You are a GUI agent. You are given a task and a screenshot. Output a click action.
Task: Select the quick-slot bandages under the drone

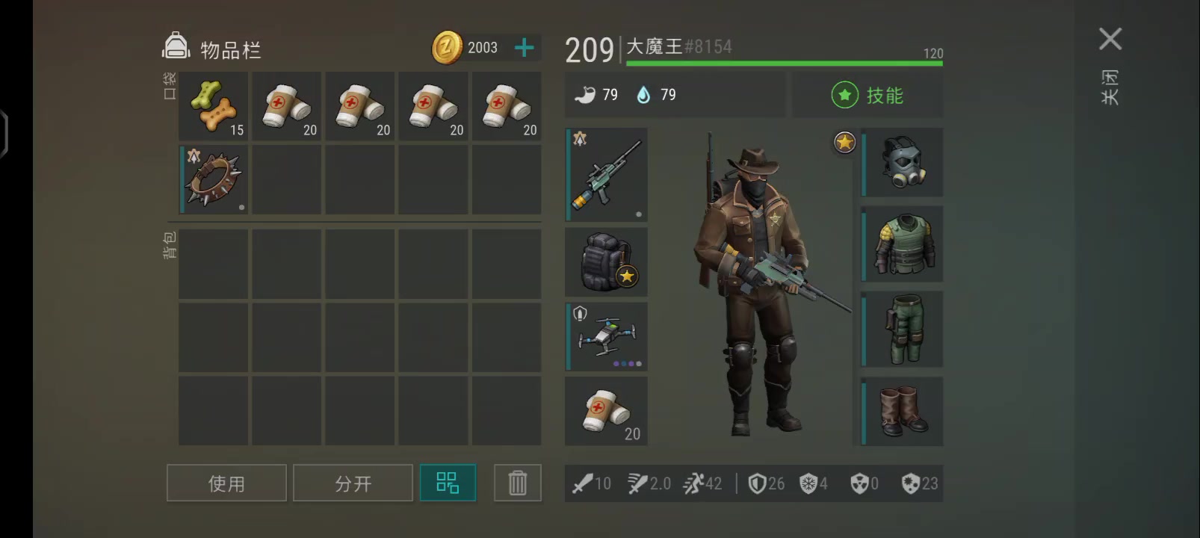tap(607, 412)
